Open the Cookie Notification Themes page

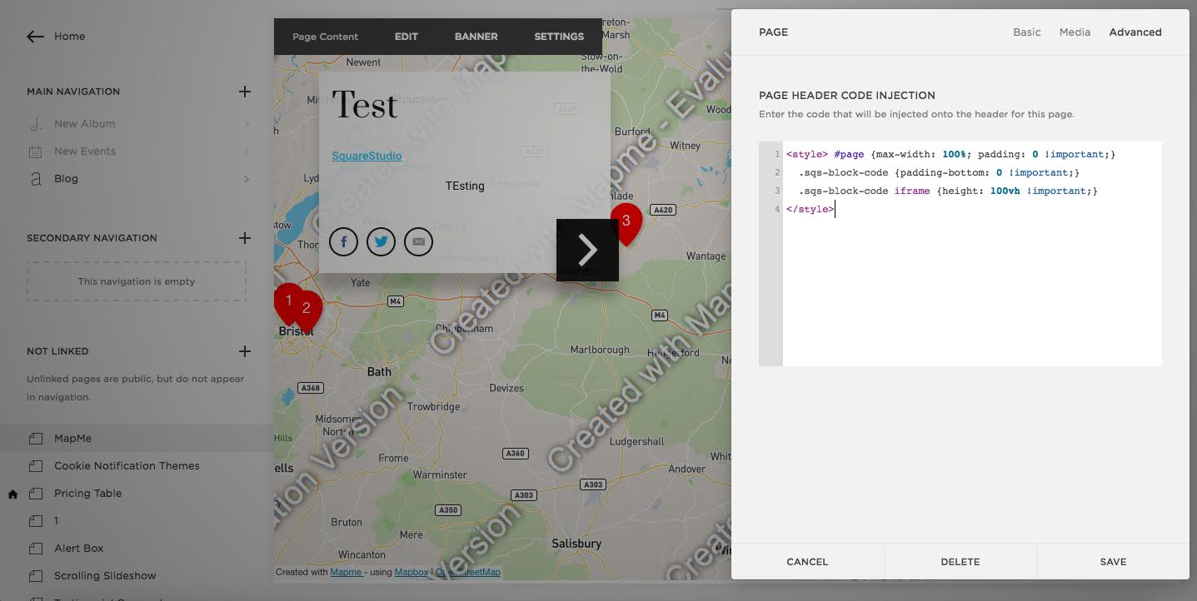(127, 466)
